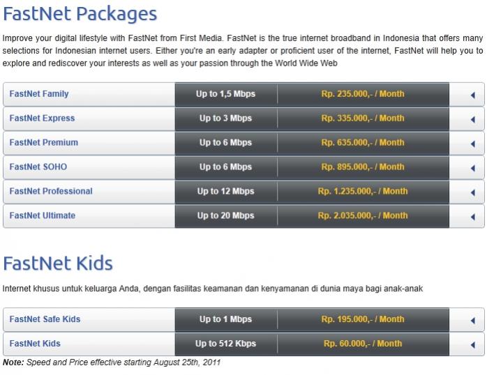Open the FastNet Express package link

click(42, 118)
